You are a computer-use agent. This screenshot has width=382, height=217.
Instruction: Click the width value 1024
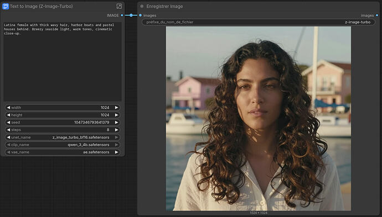click(x=105, y=108)
